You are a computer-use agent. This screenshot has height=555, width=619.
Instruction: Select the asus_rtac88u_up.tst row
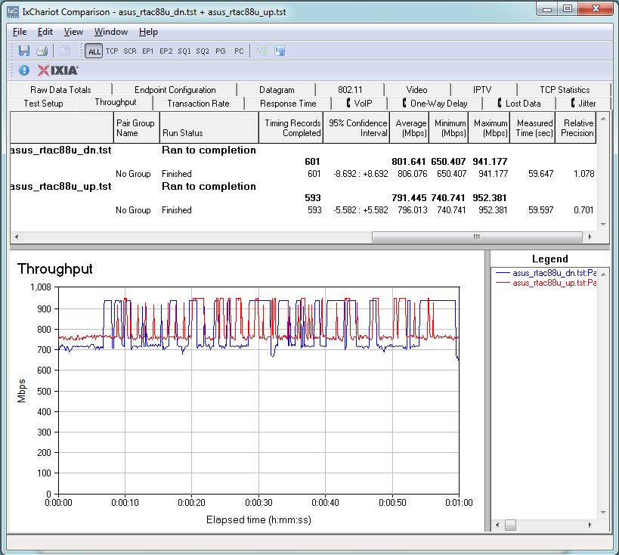[x=303, y=187]
